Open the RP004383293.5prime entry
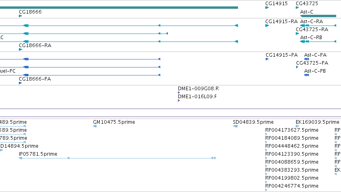The height and width of the screenshot is (192, 341). coord(292,170)
